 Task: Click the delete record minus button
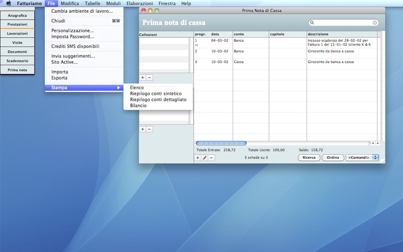coord(212,158)
